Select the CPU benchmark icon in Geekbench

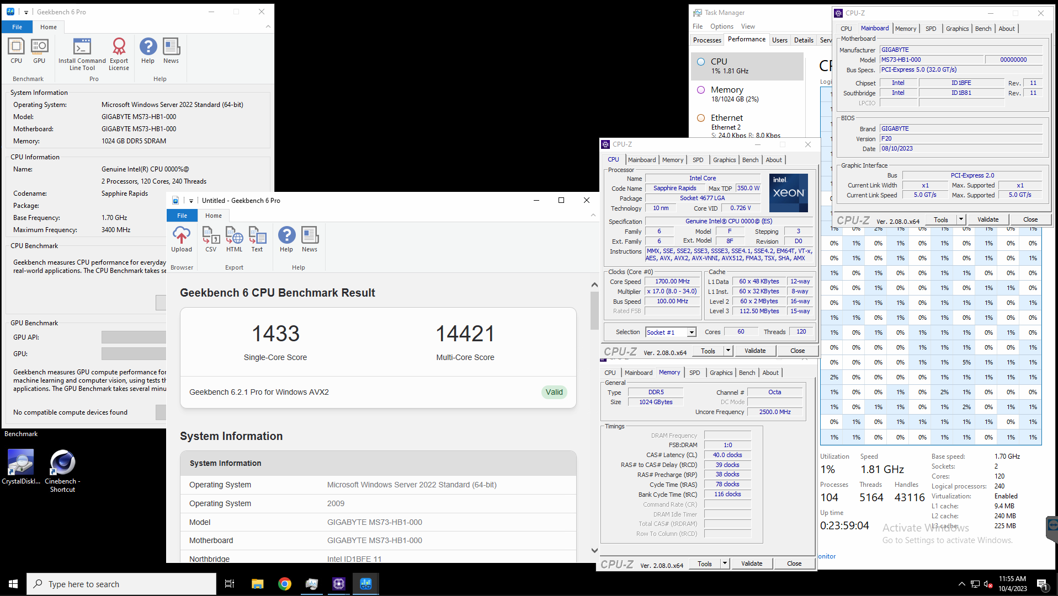coord(16,51)
